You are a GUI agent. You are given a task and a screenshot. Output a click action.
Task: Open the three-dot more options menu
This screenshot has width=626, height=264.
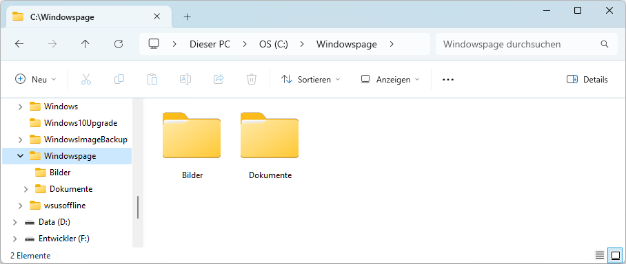pyautogui.click(x=448, y=80)
